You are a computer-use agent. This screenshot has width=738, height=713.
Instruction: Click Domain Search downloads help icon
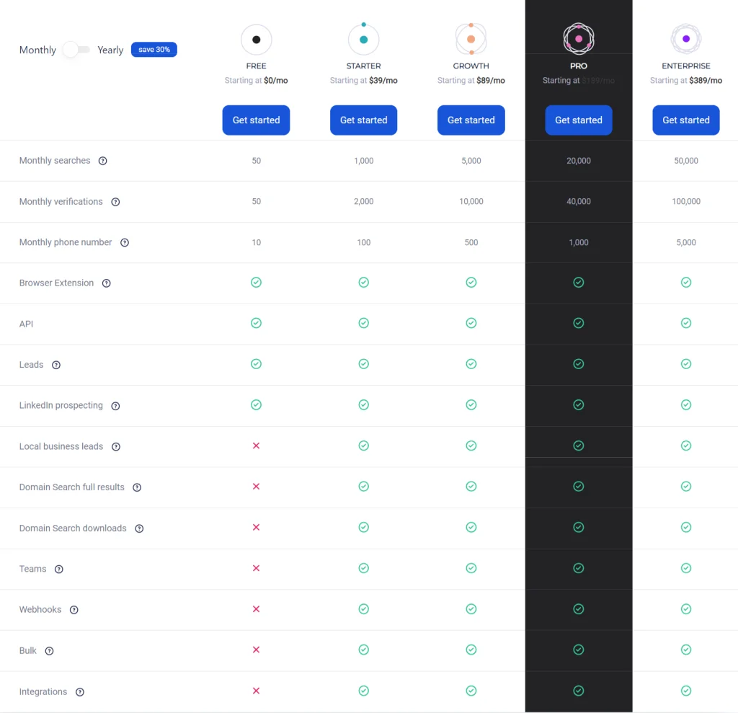139,528
